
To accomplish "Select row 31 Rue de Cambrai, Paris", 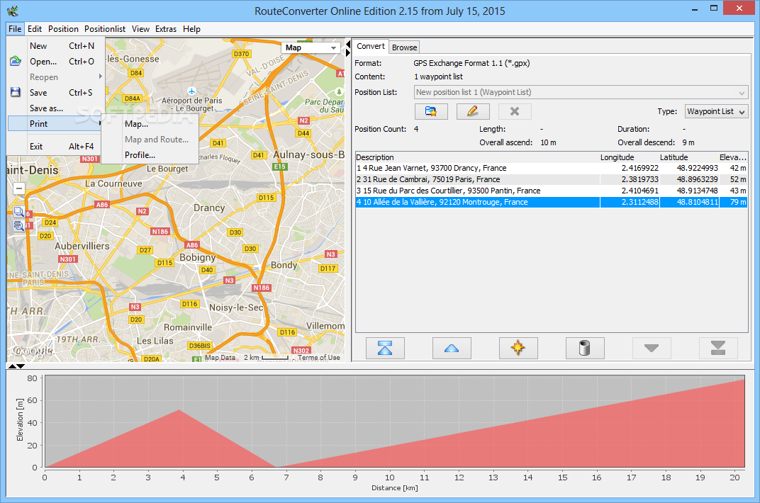I will [551, 179].
